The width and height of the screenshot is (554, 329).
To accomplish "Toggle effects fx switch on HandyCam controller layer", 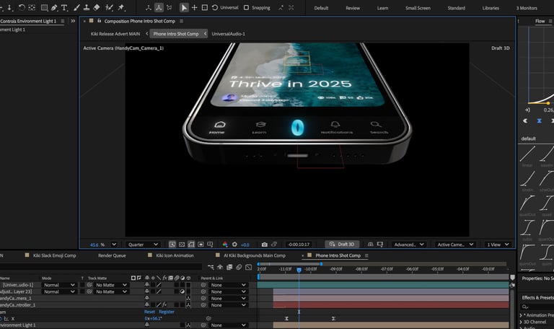I will pos(164,305).
